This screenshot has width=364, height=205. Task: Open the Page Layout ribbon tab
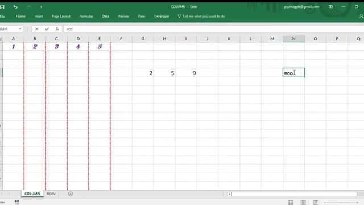(x=61, y=17)
